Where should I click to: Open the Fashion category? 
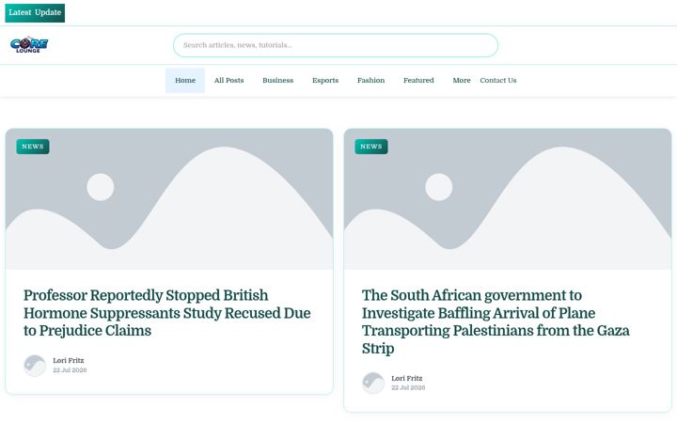(x=370, y=80)
